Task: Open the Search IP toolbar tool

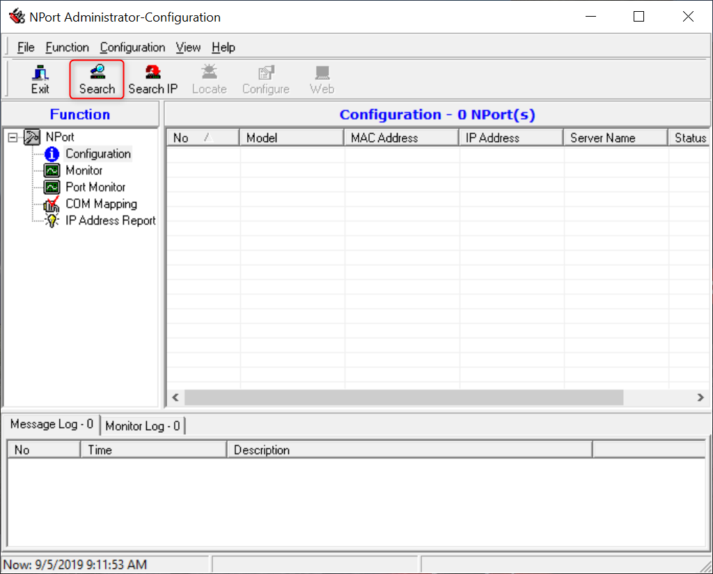Action: point(152,79)
